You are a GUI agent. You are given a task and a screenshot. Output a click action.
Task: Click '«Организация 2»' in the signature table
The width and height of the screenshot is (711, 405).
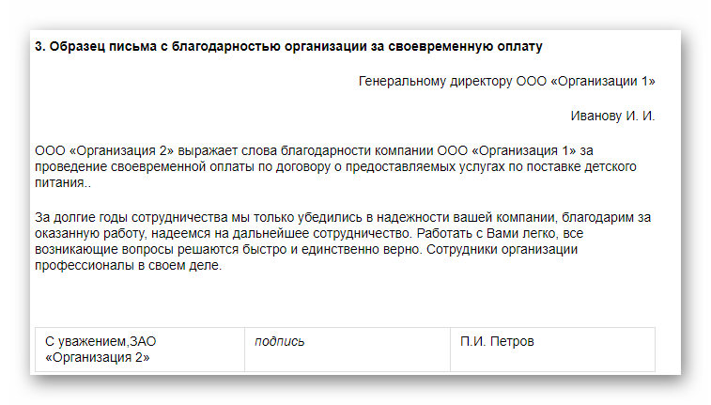coord(98,357)
